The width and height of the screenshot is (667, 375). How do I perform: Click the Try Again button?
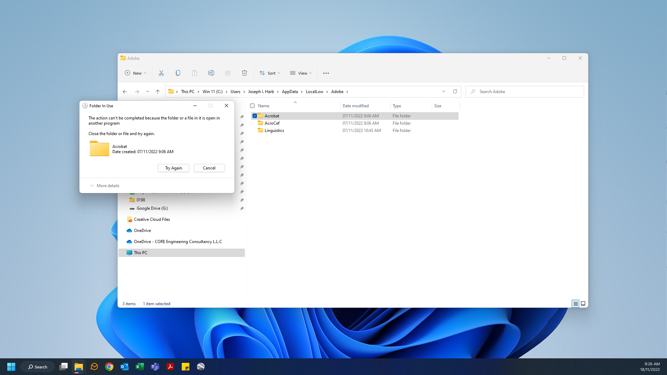(173, 168)
